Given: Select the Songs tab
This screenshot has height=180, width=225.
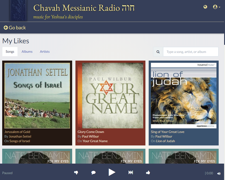Looking at the screenshot, I should [10, 51].
